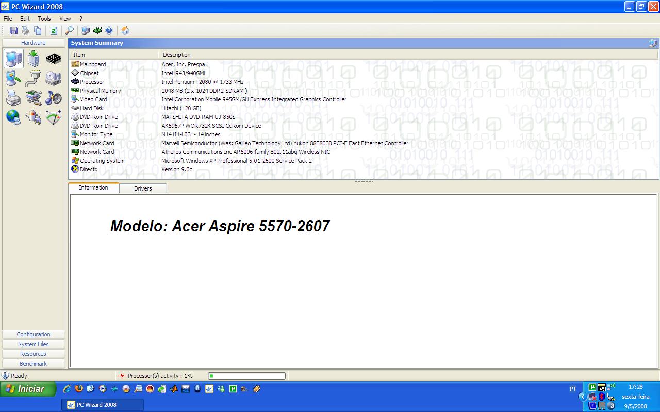Click the magnifying glass Search toolbar icon
The image size is (660, 412).
(70, 31)
